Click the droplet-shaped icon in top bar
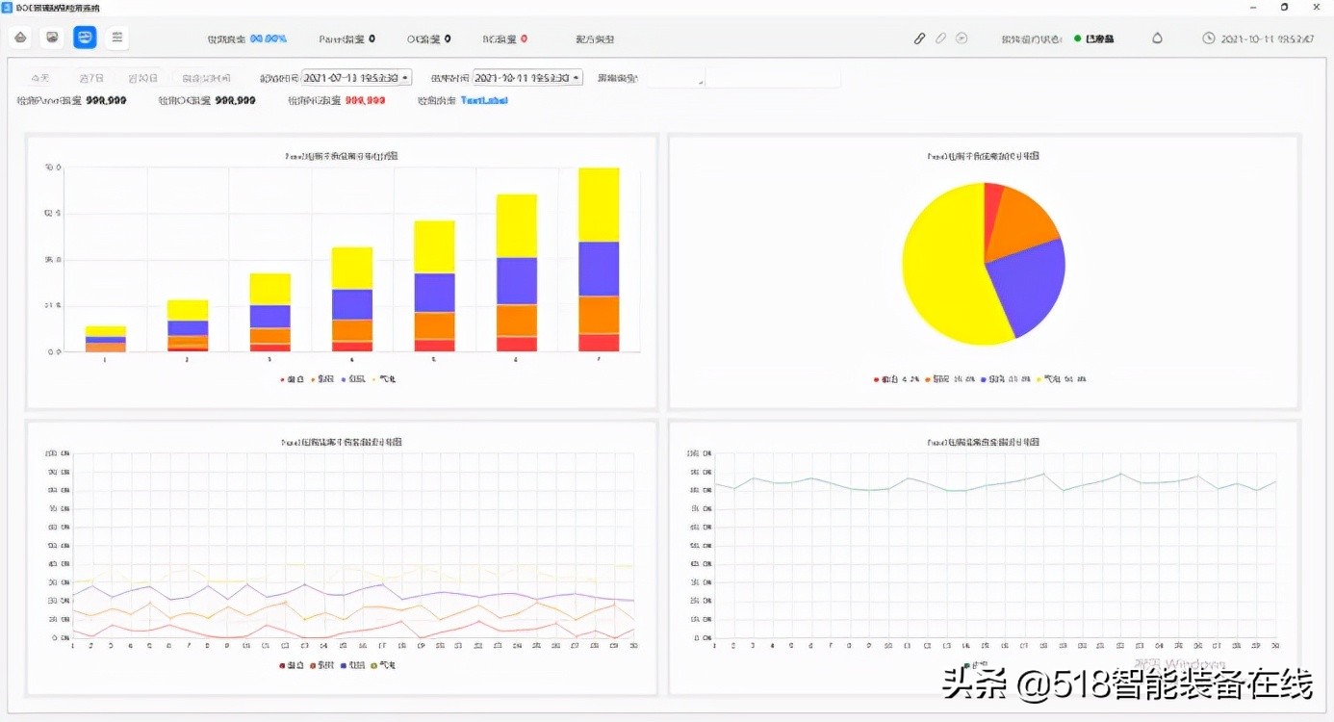Viewport: 1334px width, 722px height. coord(1157,39)
